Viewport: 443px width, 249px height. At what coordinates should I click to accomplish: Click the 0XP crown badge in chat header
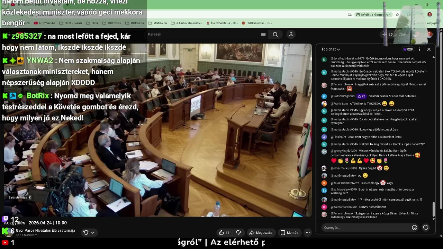(x=408, y=49)
